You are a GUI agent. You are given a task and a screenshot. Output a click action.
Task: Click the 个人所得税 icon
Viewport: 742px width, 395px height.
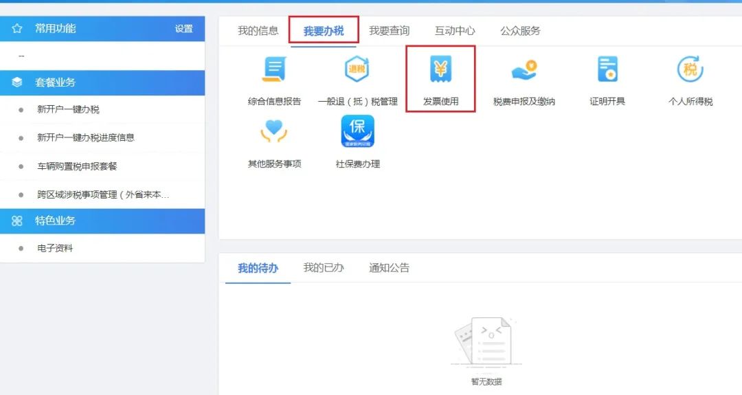pyautogui.click(x=690, y=70)
